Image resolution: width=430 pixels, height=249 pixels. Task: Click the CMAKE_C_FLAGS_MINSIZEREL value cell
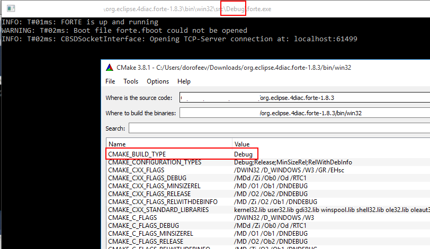[271, 234]
